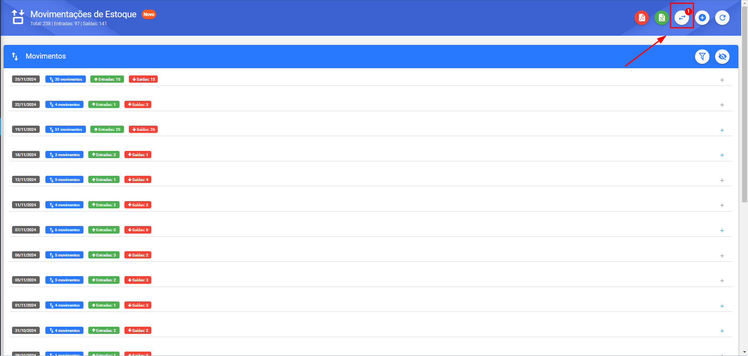Add a new stock movement
The width and height of the screenshot is (748, 356).
tap(702, 18)
